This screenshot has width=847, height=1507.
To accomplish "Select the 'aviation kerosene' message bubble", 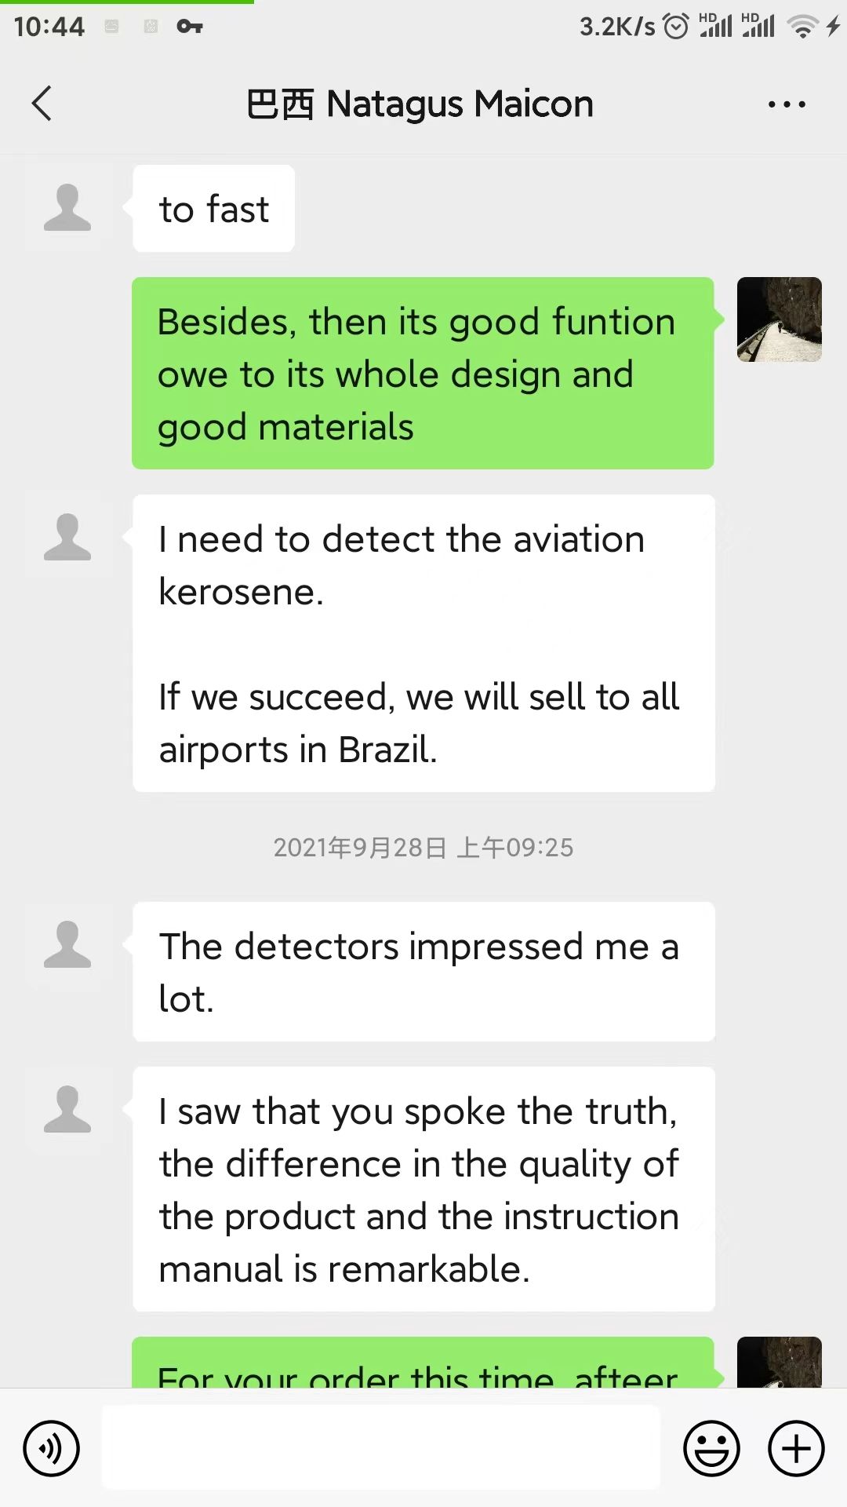I will click(x=423, y=644).
